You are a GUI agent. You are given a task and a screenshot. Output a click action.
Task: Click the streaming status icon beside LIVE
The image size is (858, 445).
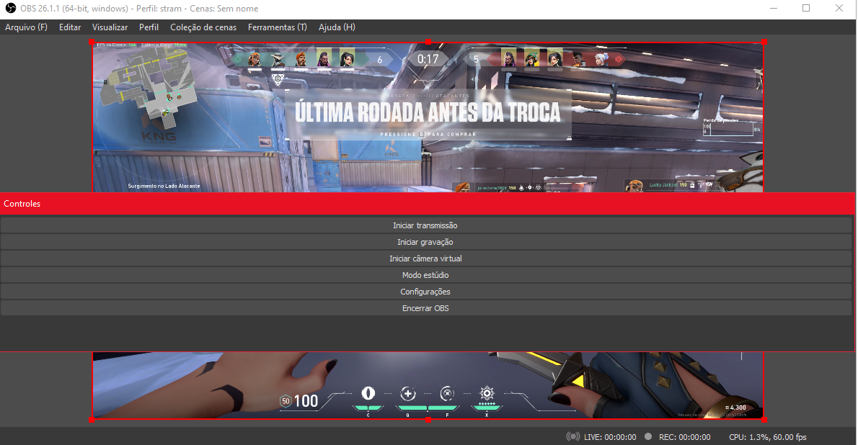pyautogui.click(x=573, y=437)
